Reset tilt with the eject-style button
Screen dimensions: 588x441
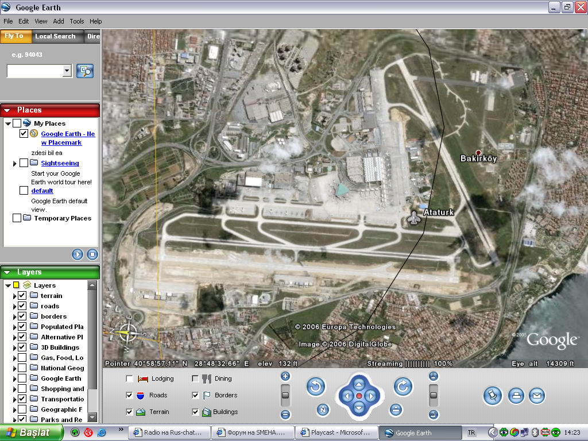tap(396, 410)
